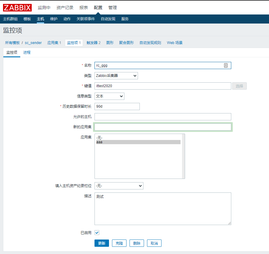Open the 管理 top menu
This screenshot has width=269, height=254.
(x=113, y=8)
